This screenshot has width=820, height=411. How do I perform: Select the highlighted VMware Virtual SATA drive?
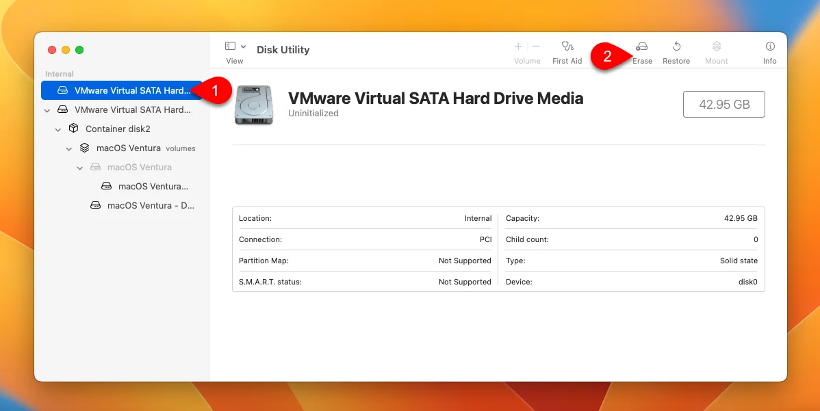[121, 90]
